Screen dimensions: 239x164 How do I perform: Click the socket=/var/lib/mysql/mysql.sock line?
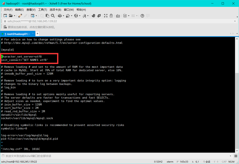click(x=27, y=118)
